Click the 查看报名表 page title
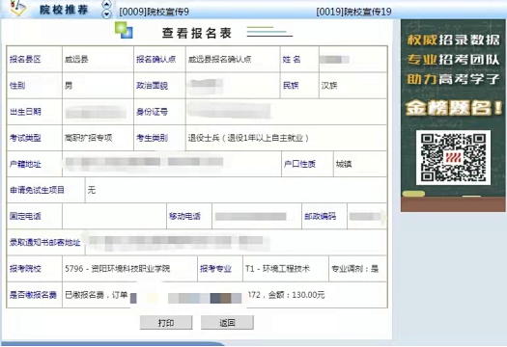This screenshot has width=507, height=347. click(x=197, y=33)
